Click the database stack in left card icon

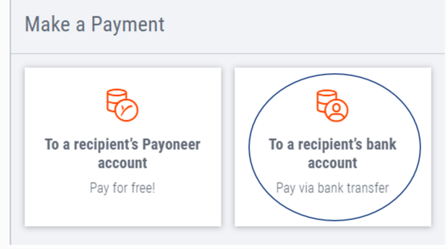(116, 100)
